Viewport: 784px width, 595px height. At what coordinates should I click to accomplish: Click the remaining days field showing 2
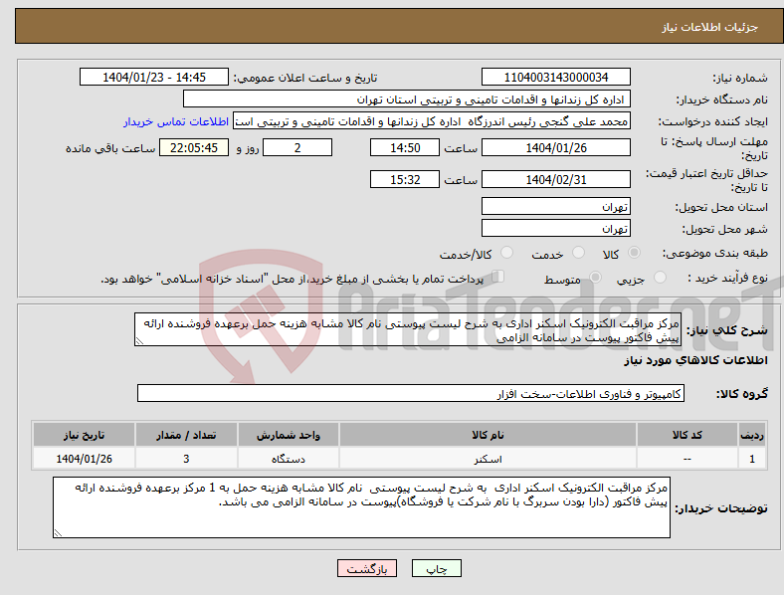click(297, 147)
